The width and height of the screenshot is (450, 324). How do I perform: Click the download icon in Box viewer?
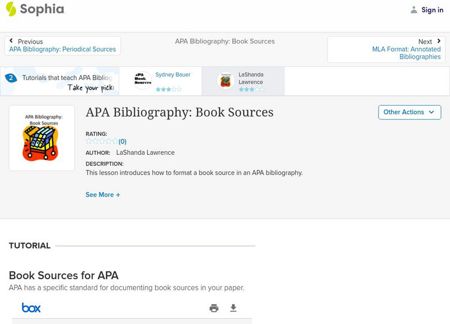pyautogui.click(x=233, y=308)
